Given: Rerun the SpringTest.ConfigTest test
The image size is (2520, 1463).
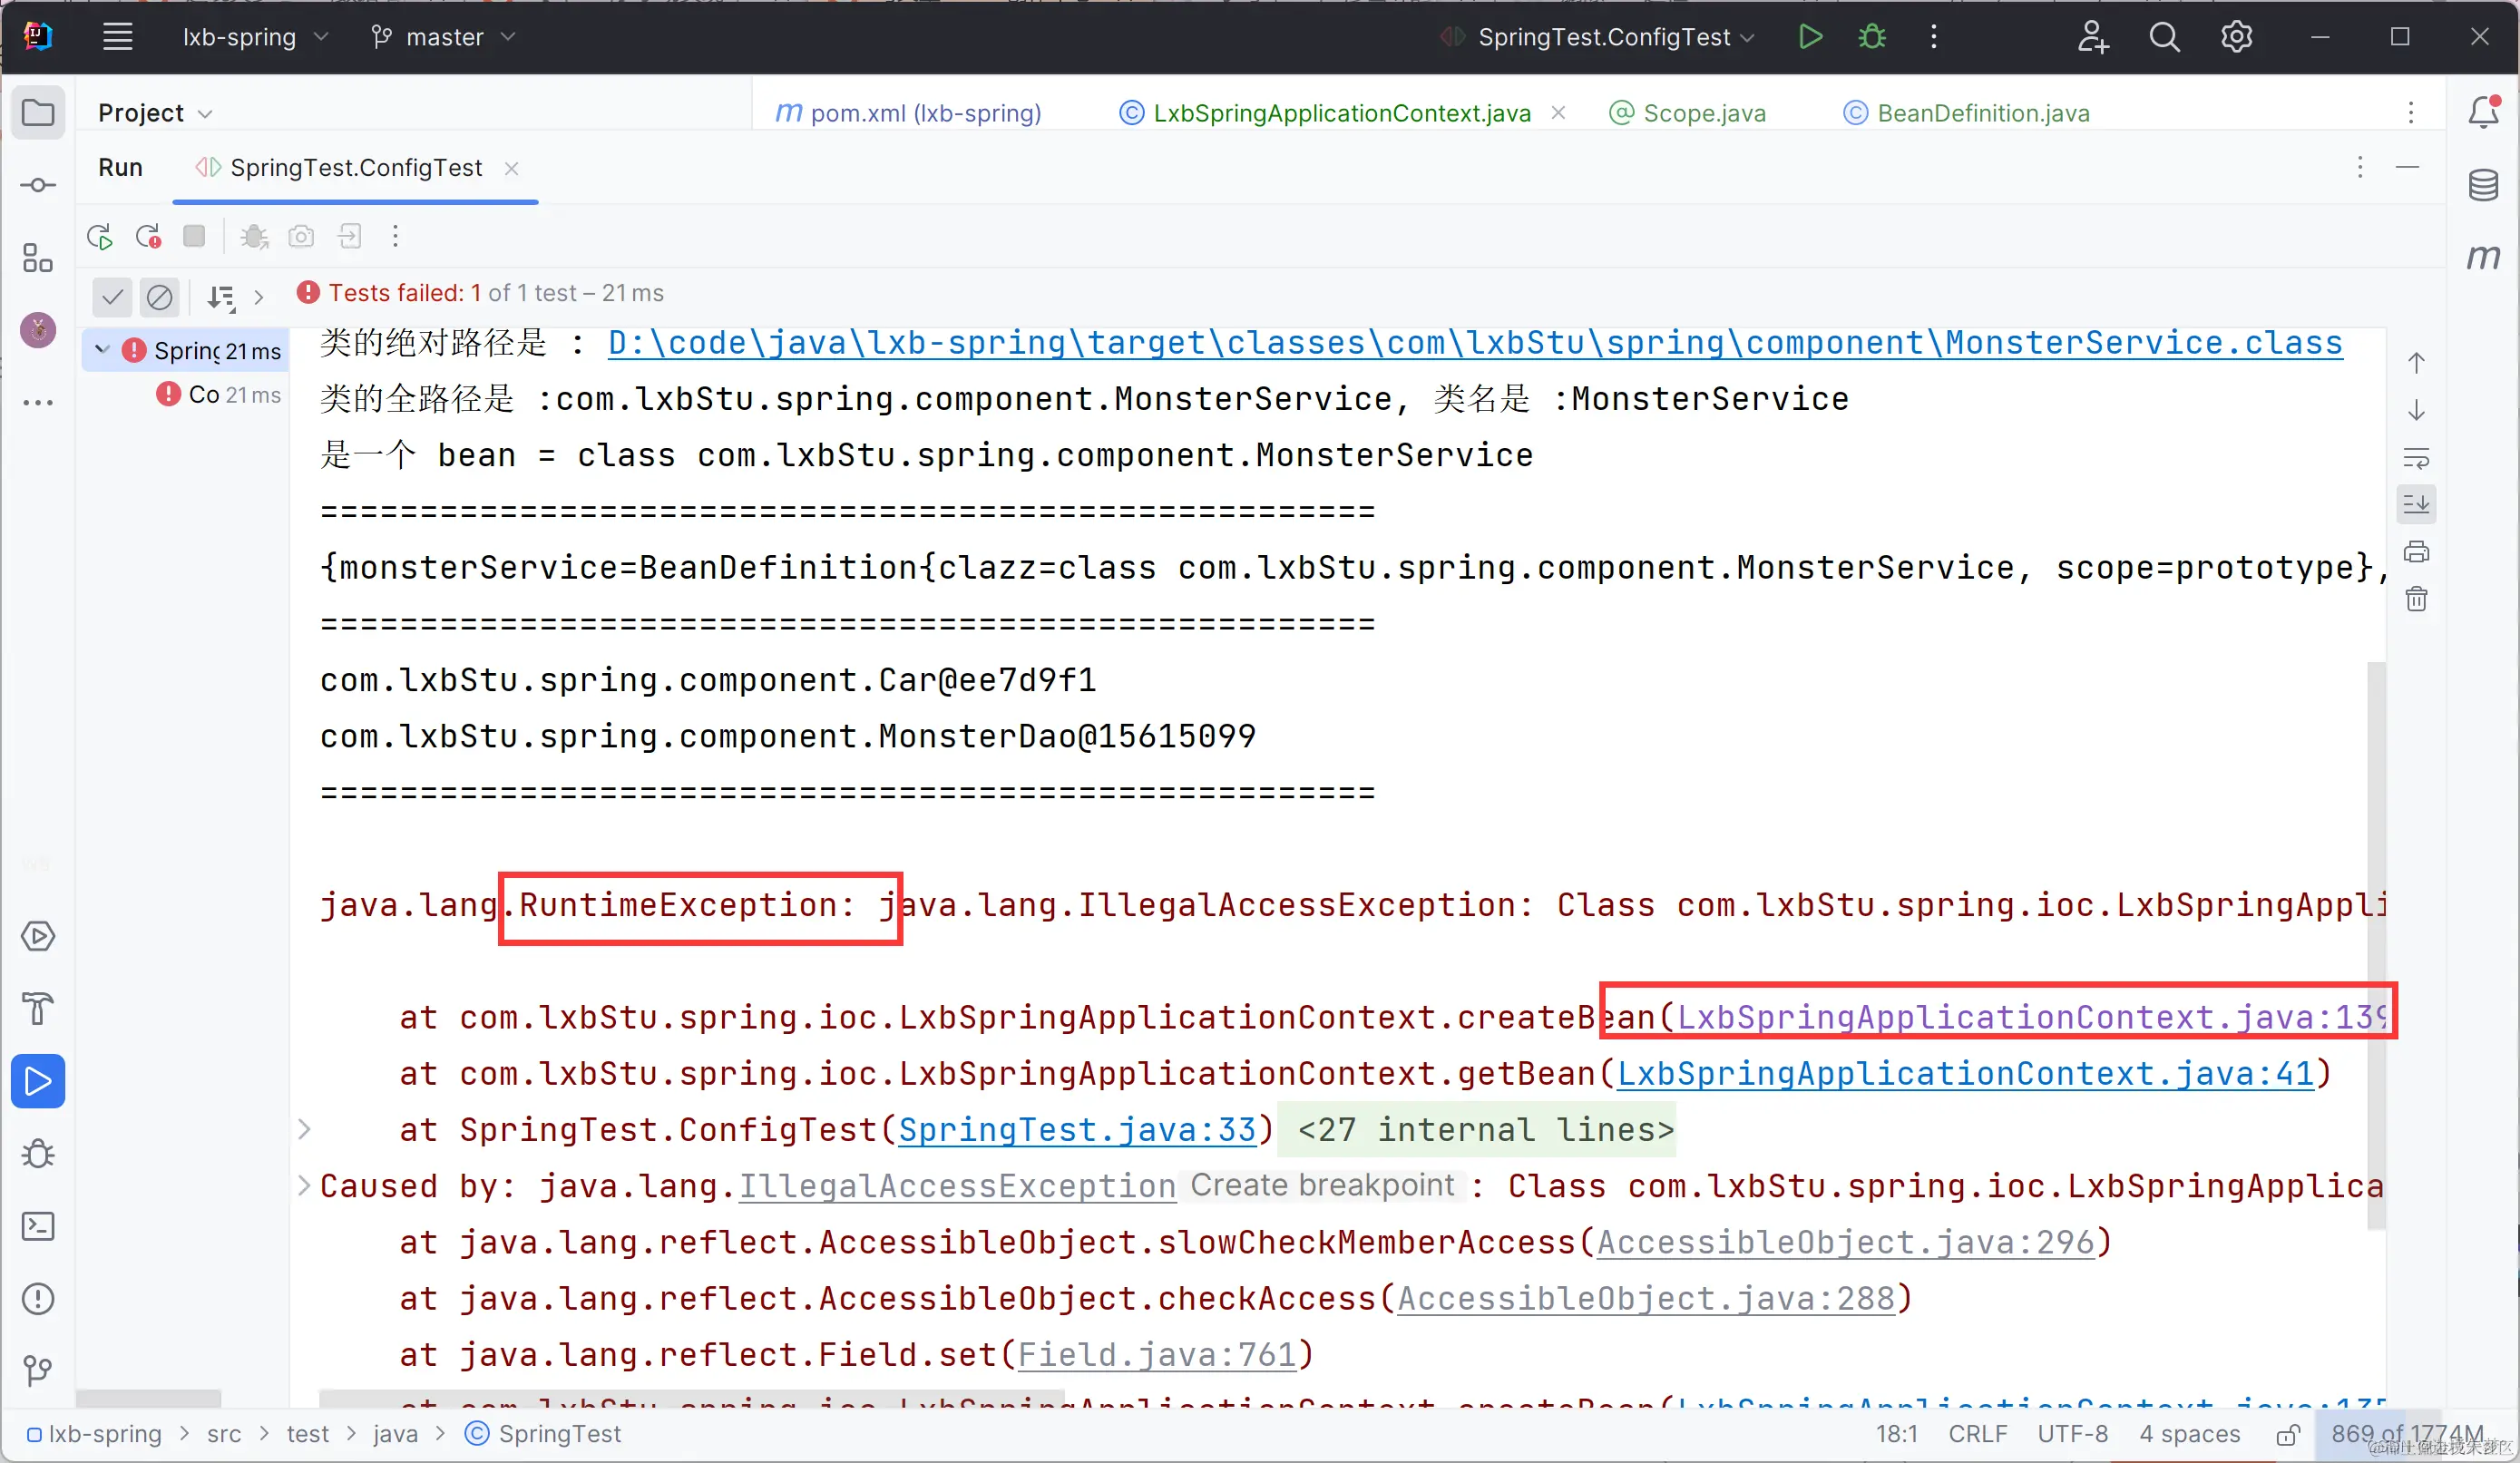Looking at the screenshot, I should tap(99, 237).
